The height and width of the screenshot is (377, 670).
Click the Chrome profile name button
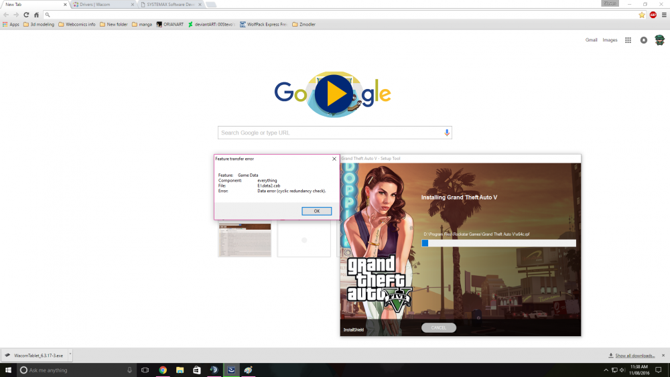[x=610, y=3]
